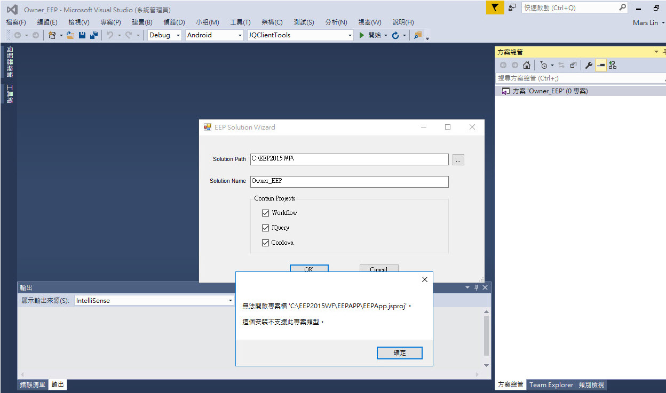Viewport: 666px width, 393px height.
Task: Expand the Android platform dropdown
Action: point(214,35)
